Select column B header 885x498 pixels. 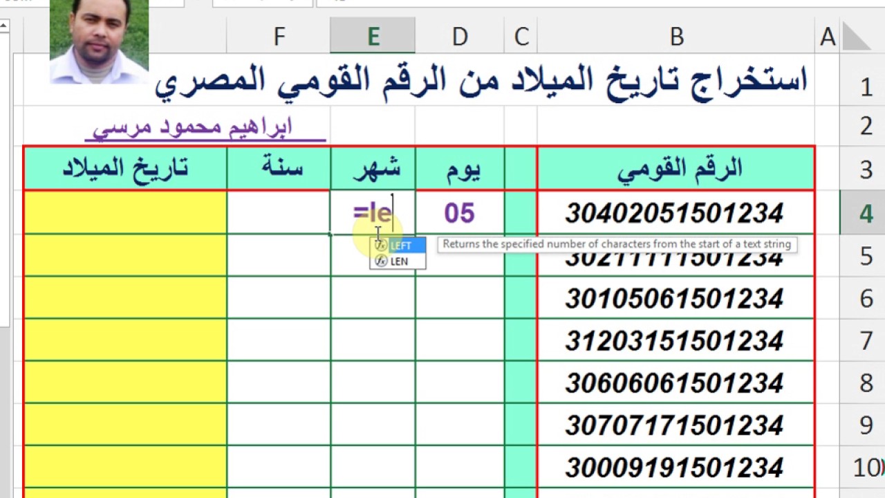676,37
